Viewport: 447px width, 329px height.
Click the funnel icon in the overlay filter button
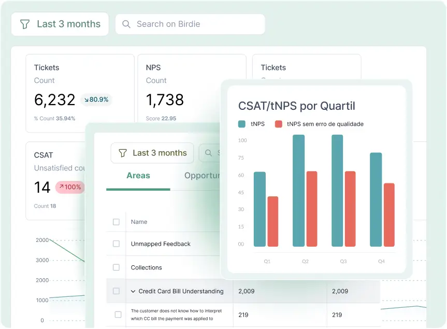click(x=123, y=153)
